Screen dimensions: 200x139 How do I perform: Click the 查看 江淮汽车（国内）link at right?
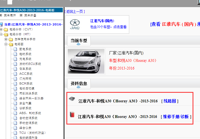tap(175, 24)
